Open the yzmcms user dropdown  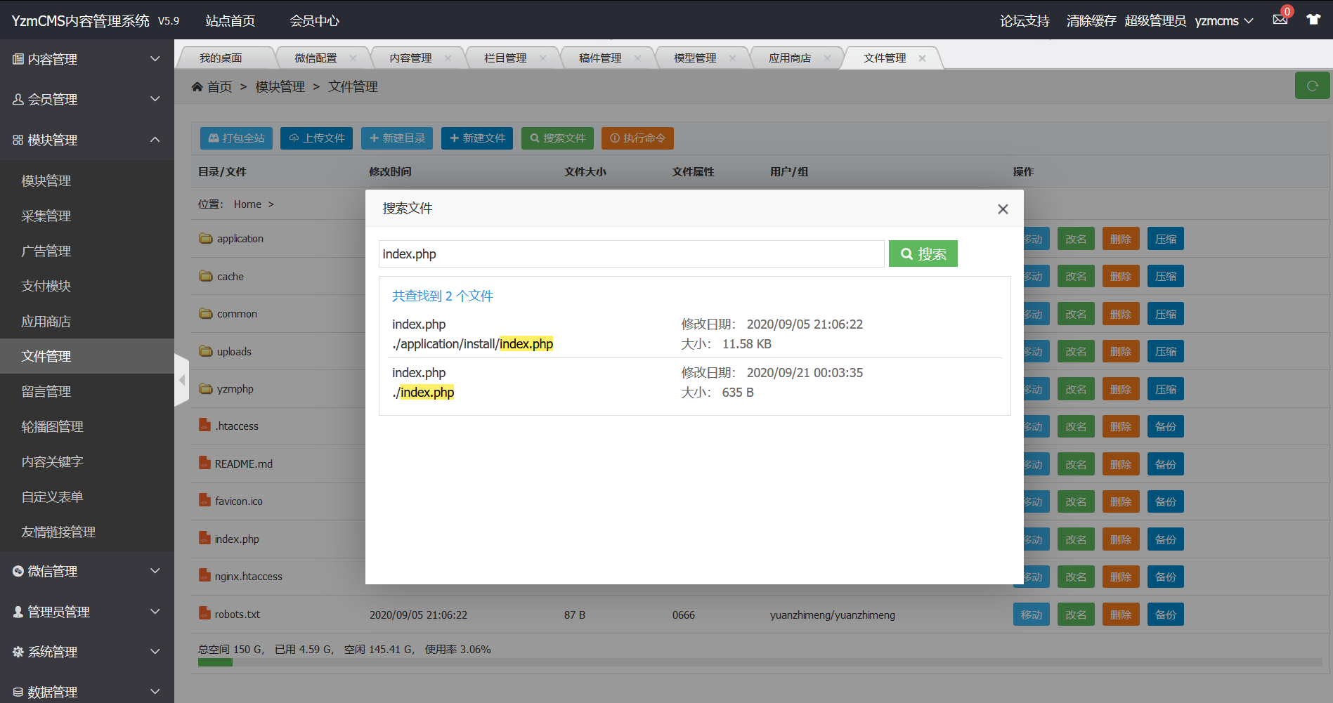coord(1223,21)
